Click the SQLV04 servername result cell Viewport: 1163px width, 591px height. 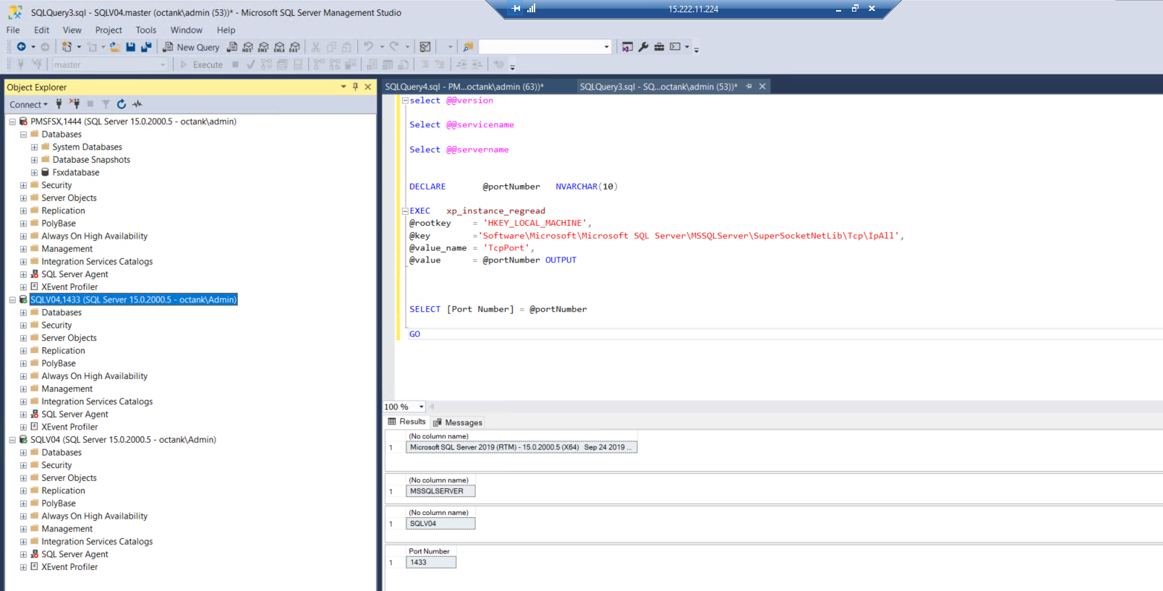440,524
